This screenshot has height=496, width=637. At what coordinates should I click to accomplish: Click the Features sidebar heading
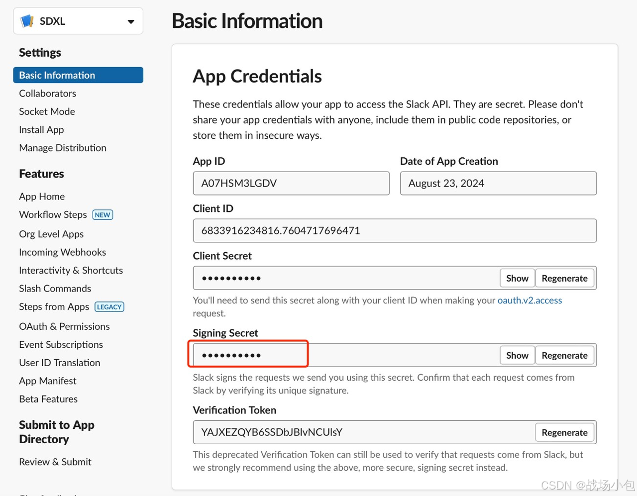pos(41,174)
